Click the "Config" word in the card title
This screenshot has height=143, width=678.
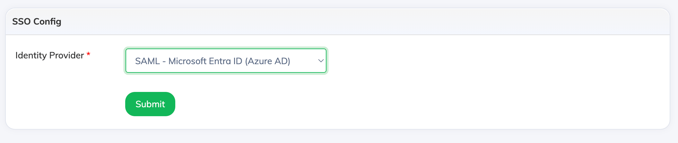(x=47, y=22)
